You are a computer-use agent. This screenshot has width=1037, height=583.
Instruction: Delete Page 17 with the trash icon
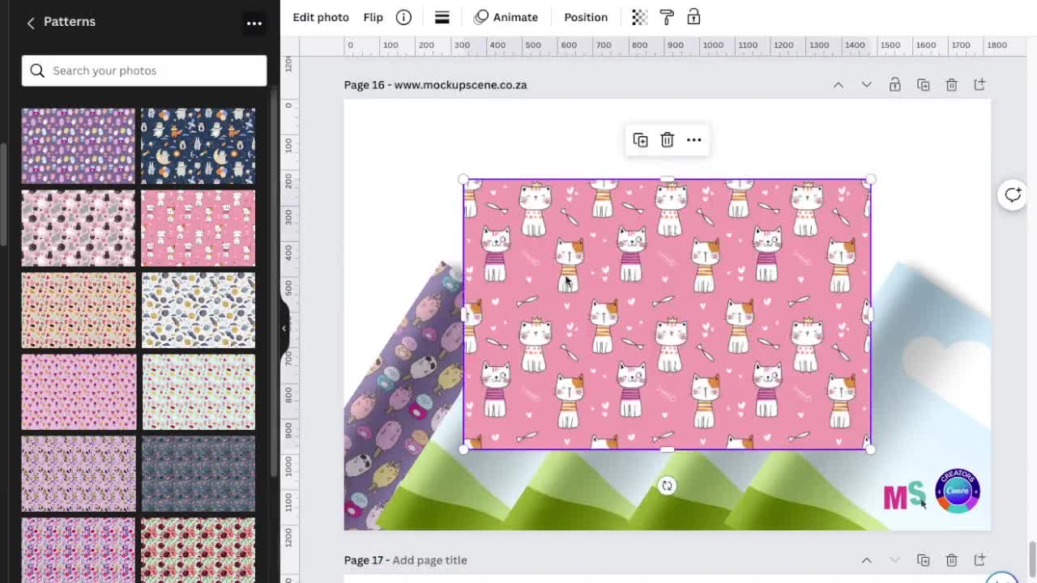(x=952, y=560)
